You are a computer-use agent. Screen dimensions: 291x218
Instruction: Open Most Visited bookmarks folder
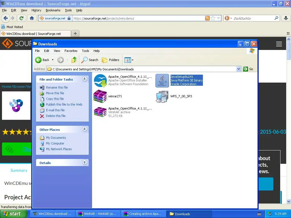[x=12, y=27]
